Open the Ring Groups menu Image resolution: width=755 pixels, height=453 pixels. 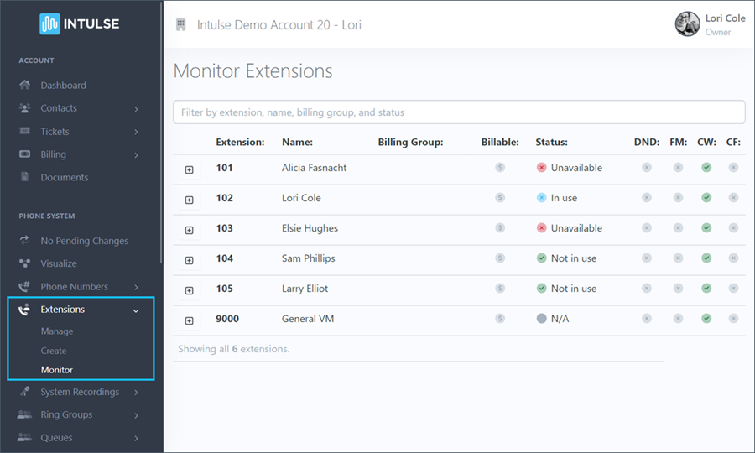(66, 414)
